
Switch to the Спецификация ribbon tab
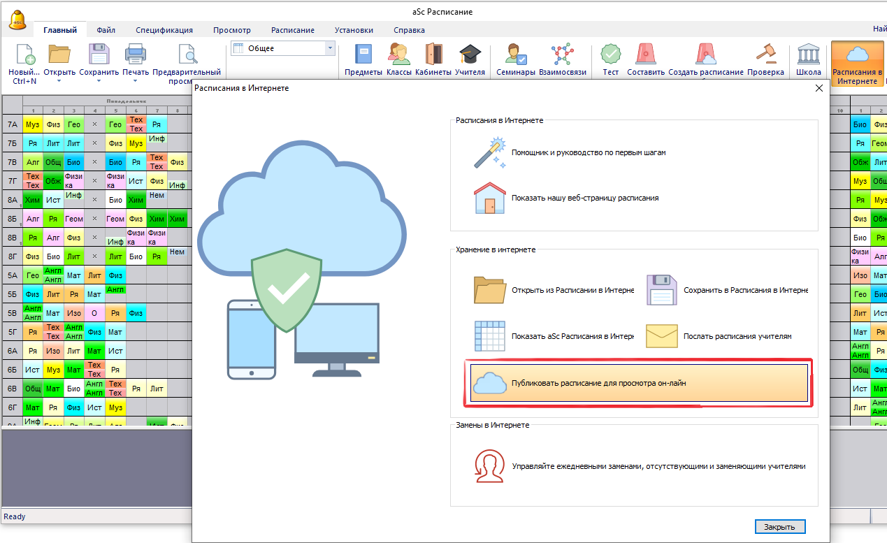click(164, 30)
